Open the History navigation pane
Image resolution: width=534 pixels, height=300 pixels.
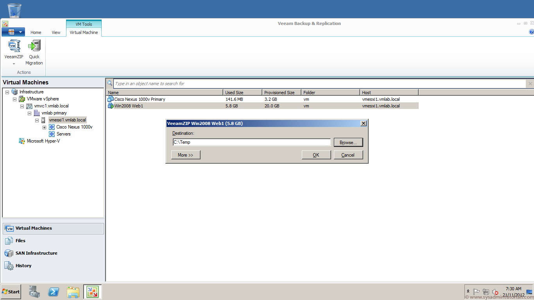click(54, 266)
